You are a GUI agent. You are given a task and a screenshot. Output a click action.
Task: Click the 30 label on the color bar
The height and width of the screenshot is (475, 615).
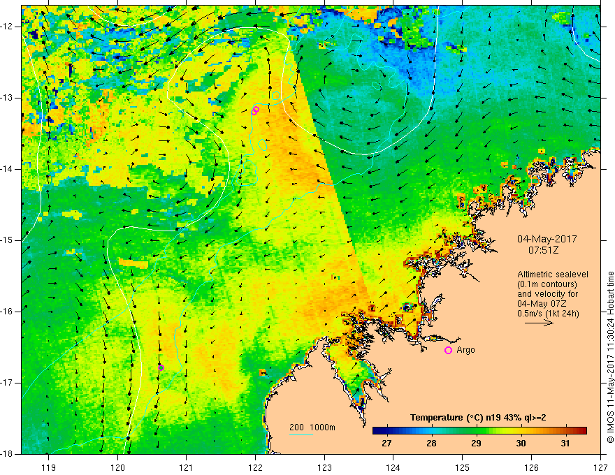pos(521,444)
